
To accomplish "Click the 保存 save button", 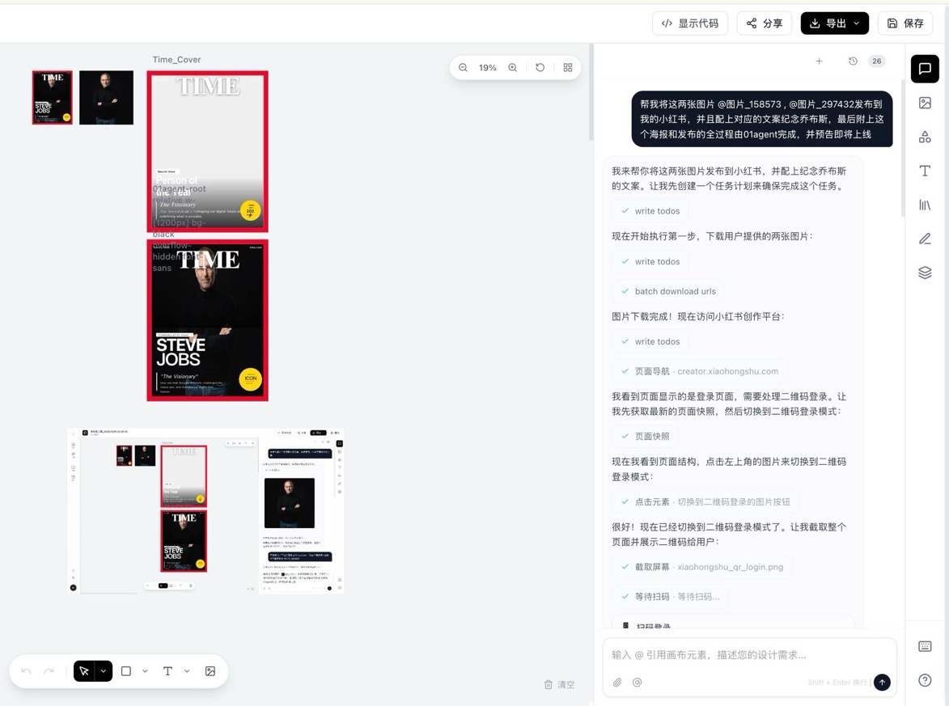I will point(905,23).
